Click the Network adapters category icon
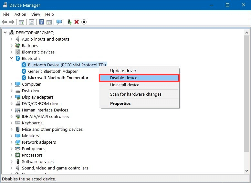Viewport: 251px width, 183px height. click(18, 142)
